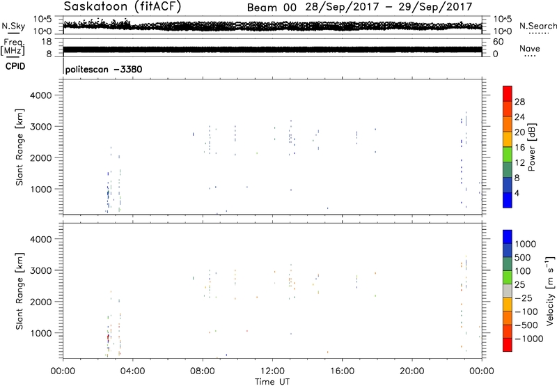The height and width of the screenshot is (386, 557).
Task: Click the 04:00 time axis tick label
Action: click(x=133, y=371)
